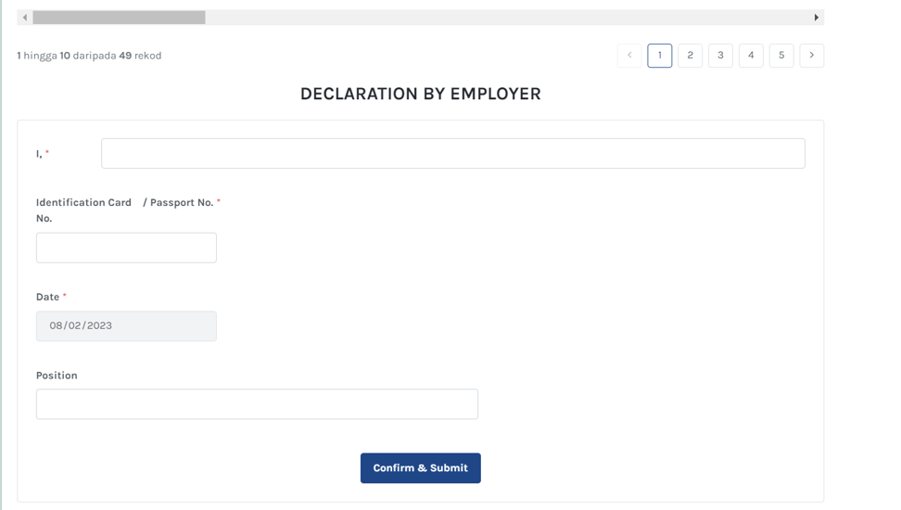Click the Date field showing 08/02/2023
The image size is (901, 510).
click(126, 326)
